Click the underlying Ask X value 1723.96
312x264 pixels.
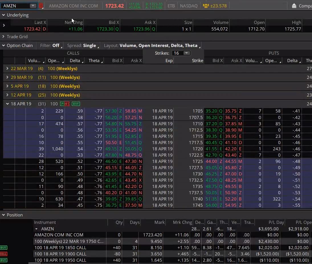pyautogui.click(x=141, y=29)
